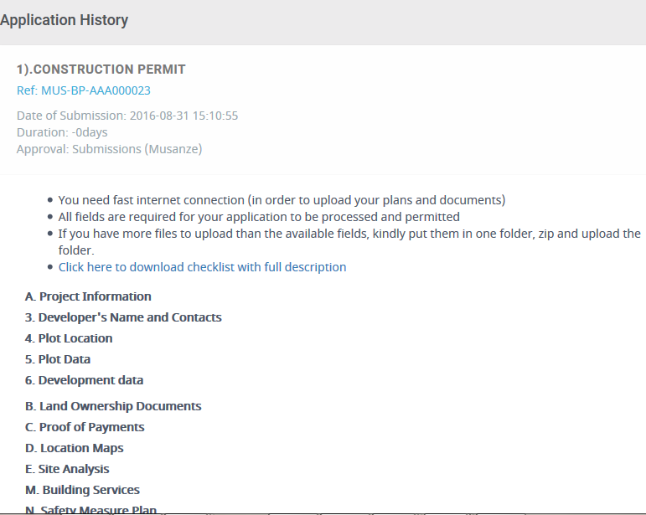Click the Duration: -0days text
Screen dimensions: 646x515
[62, 132]
